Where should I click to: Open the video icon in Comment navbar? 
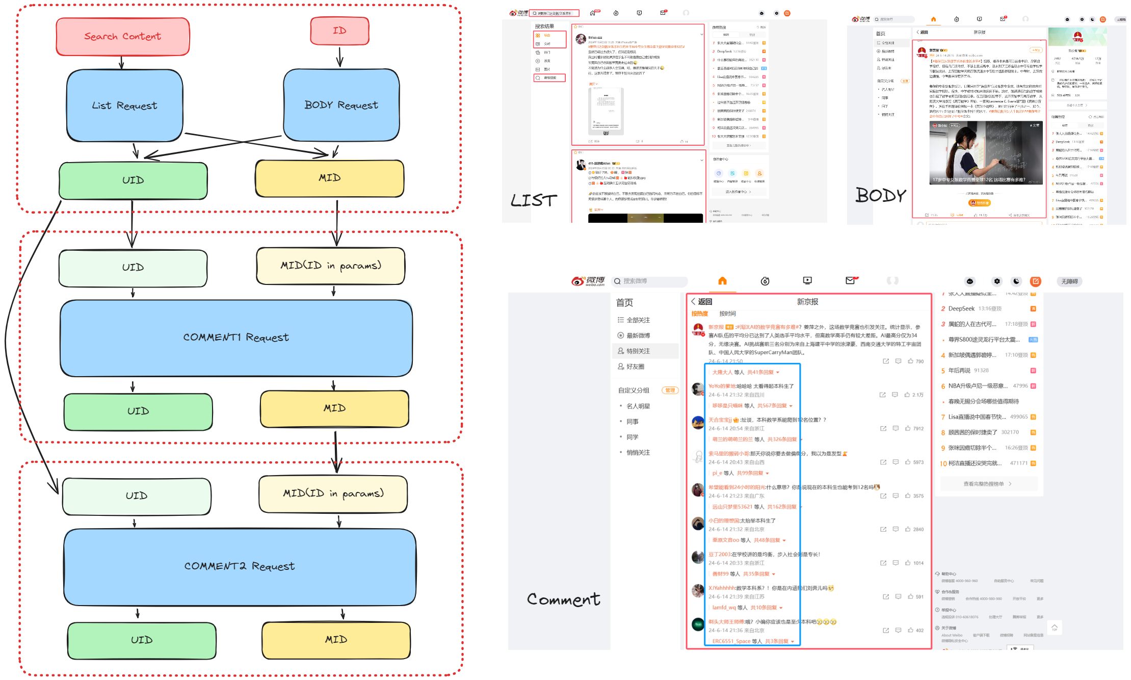pos(807,280)
